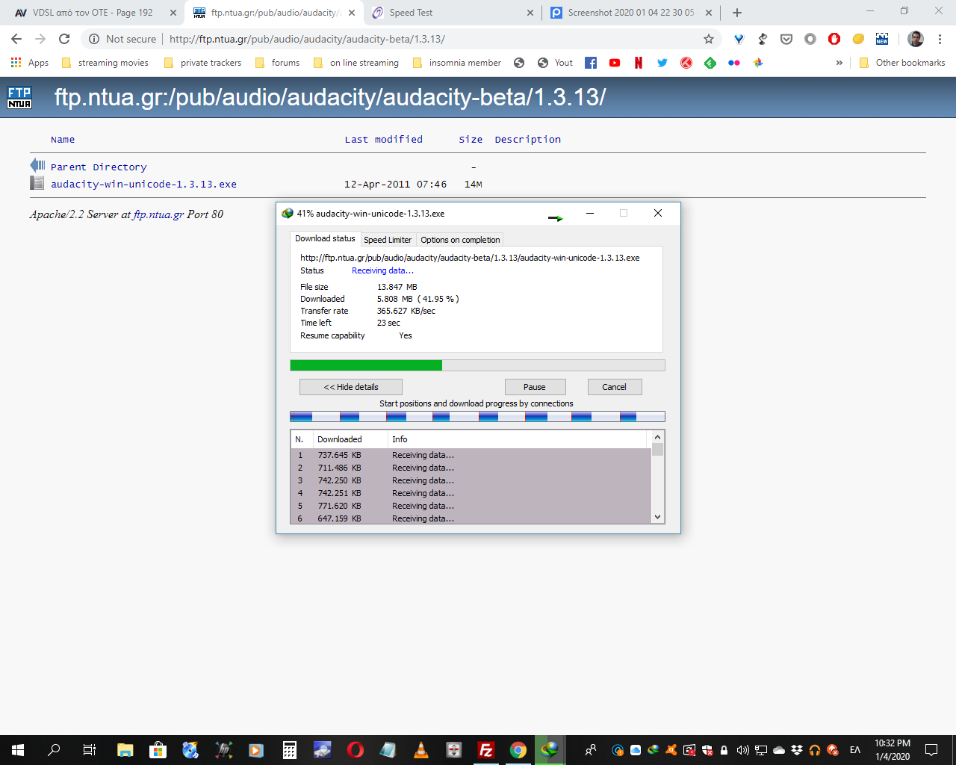Open the Flickr bookmark icon
The height and width of the screenshot is (765, 956).
tap(734, 63)
